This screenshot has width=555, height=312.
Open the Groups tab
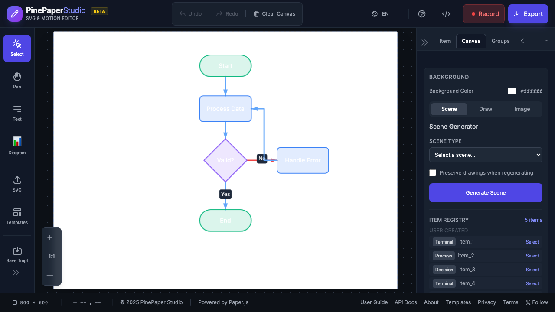coord(500,41)
